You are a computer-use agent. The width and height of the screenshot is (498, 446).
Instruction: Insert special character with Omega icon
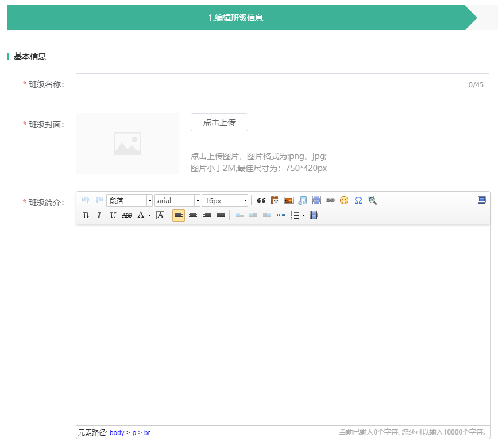coord(358,200)
